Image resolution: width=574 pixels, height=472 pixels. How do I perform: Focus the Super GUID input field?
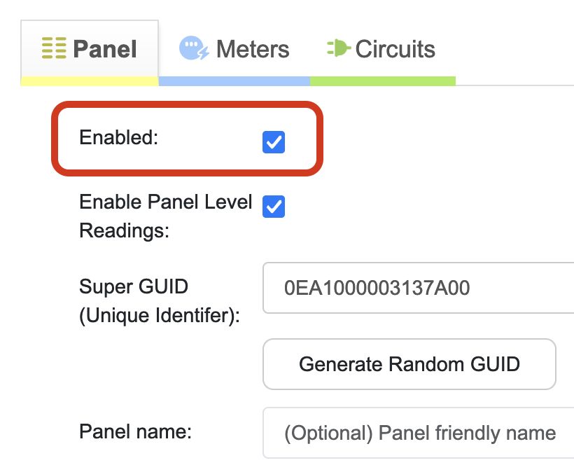tap(420, 288)
